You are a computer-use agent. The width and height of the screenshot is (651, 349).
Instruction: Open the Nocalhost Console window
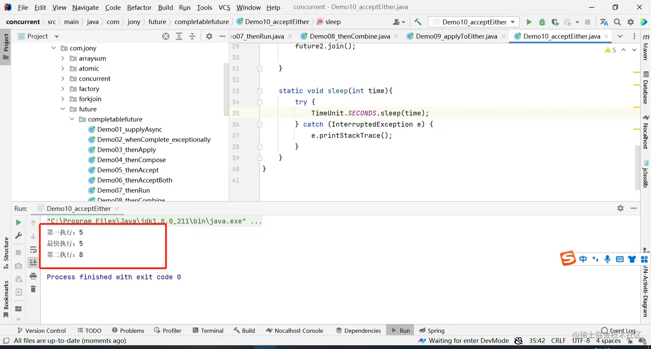point(294,331)
